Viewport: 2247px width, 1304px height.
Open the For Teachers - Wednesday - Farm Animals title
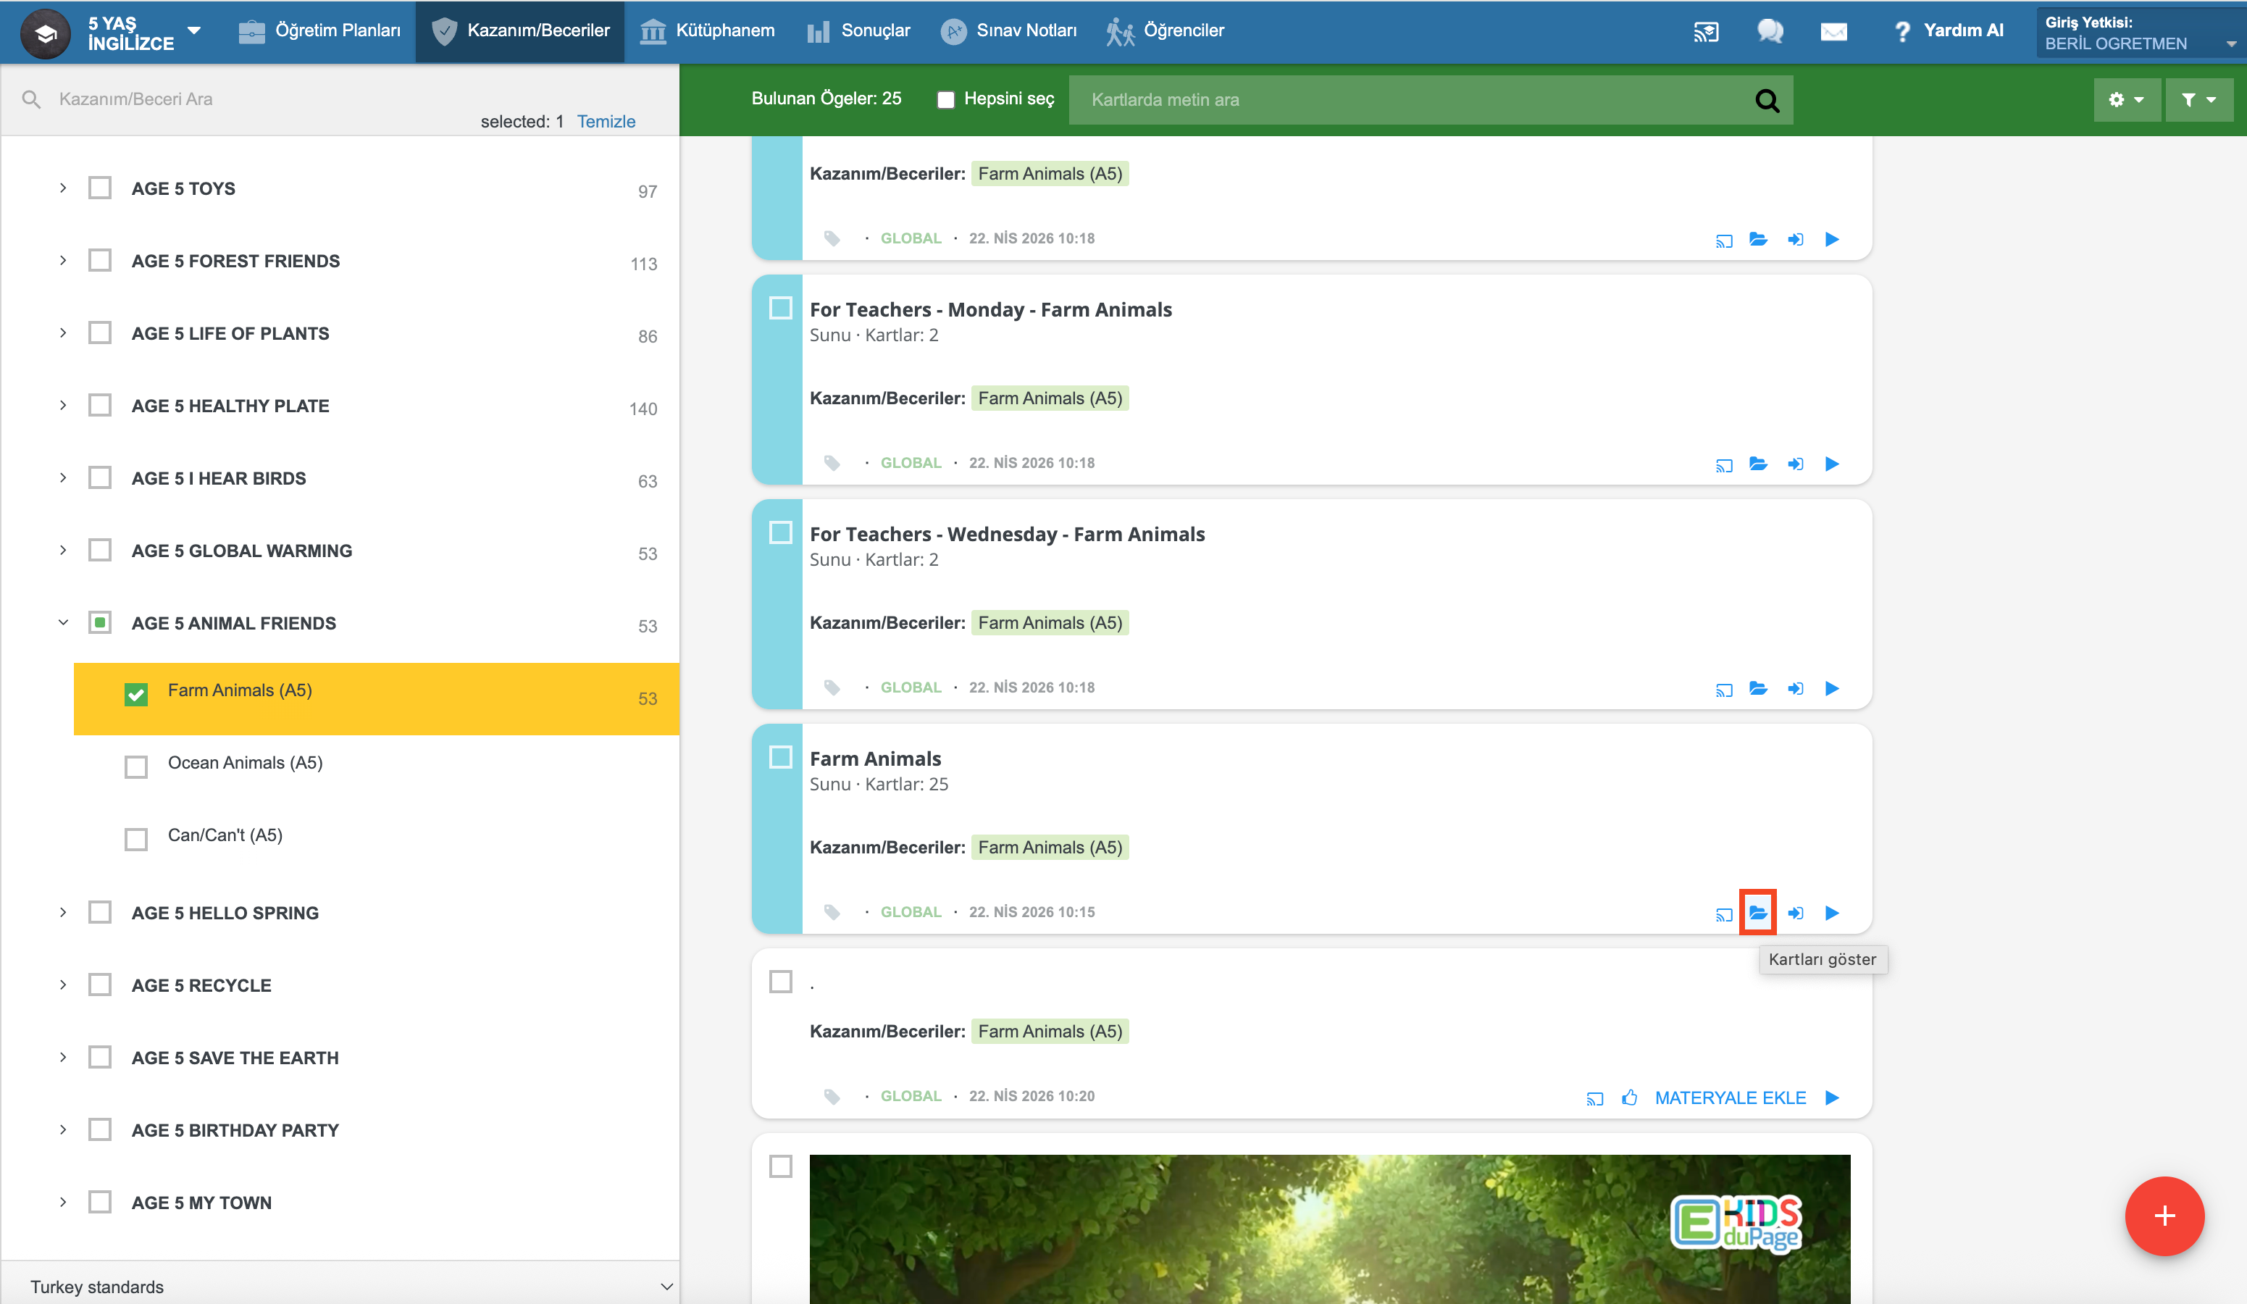pyautogui.click(x=1007, y=534)
